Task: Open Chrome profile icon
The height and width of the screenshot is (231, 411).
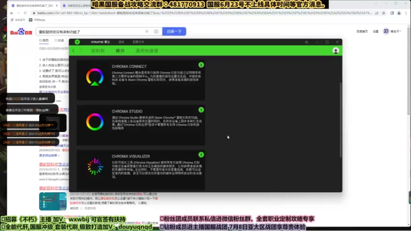Action: pos(399,13)
